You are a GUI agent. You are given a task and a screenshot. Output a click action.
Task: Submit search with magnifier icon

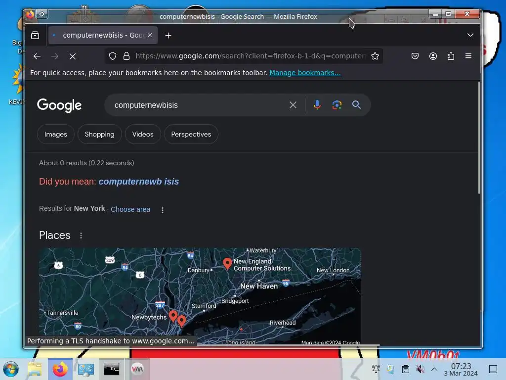click(x=357, y=105)
